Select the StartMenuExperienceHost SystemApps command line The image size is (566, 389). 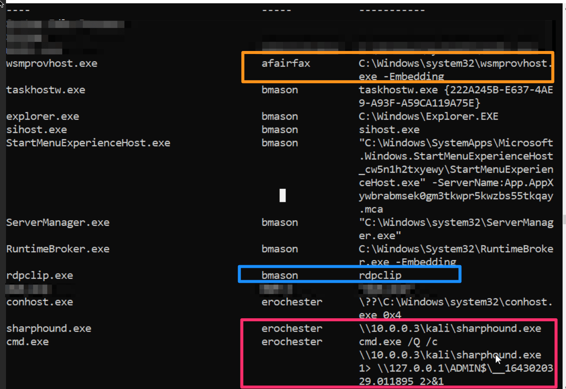[x=456, y=176]
